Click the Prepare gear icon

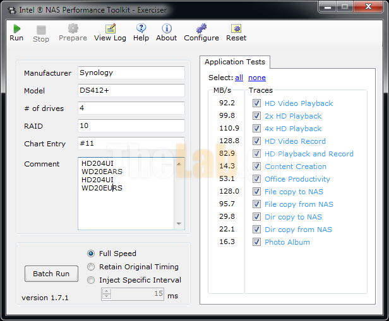[73, 28]
